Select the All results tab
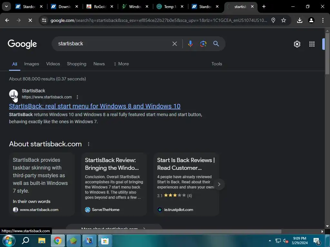Image resolution: width=330 pixels, height=247 pixels. pyautogui.click(x=15, y=64)
